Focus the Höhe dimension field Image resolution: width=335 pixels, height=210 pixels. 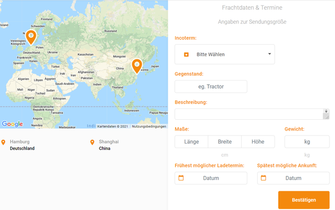tap(258, 141)
